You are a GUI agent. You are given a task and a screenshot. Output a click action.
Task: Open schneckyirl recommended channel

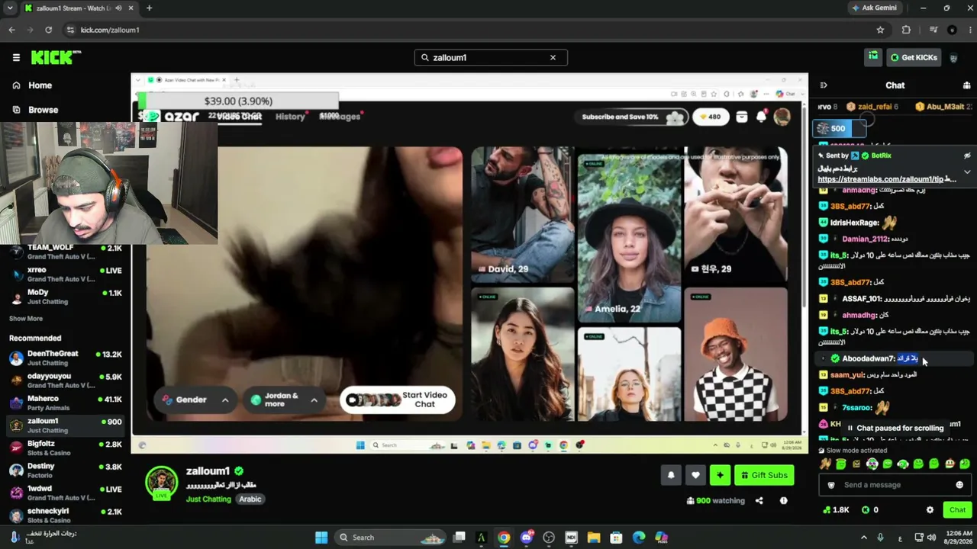[66, 515]
